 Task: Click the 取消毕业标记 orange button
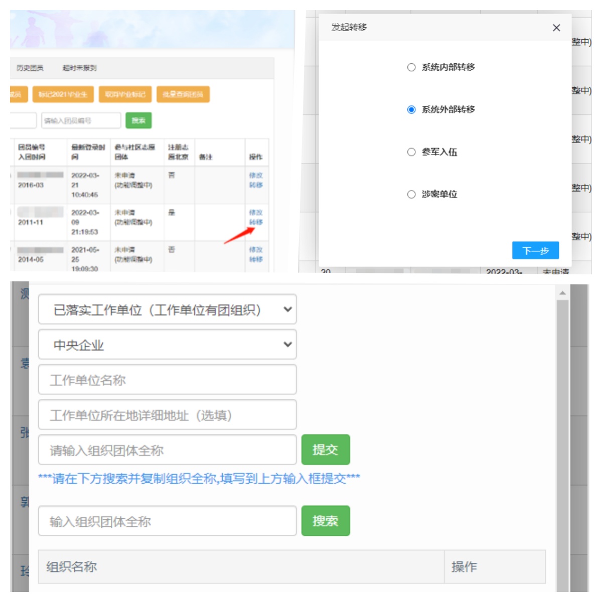(x=125, y=94)
